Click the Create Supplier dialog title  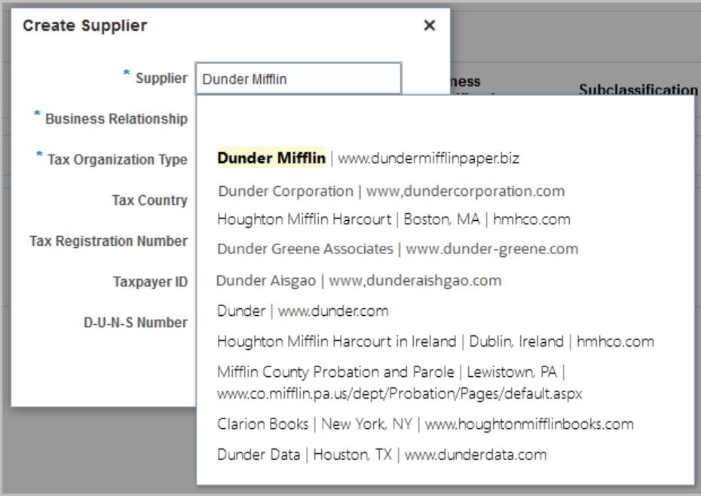click(85, 26)
